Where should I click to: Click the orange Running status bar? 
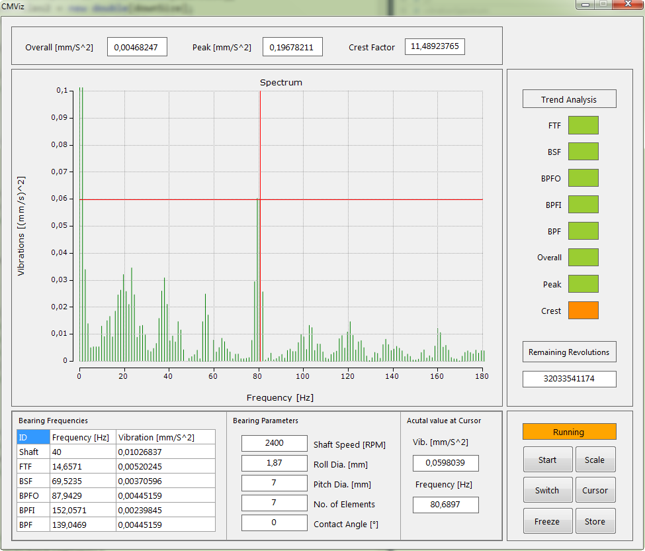[x=569, y=432]
